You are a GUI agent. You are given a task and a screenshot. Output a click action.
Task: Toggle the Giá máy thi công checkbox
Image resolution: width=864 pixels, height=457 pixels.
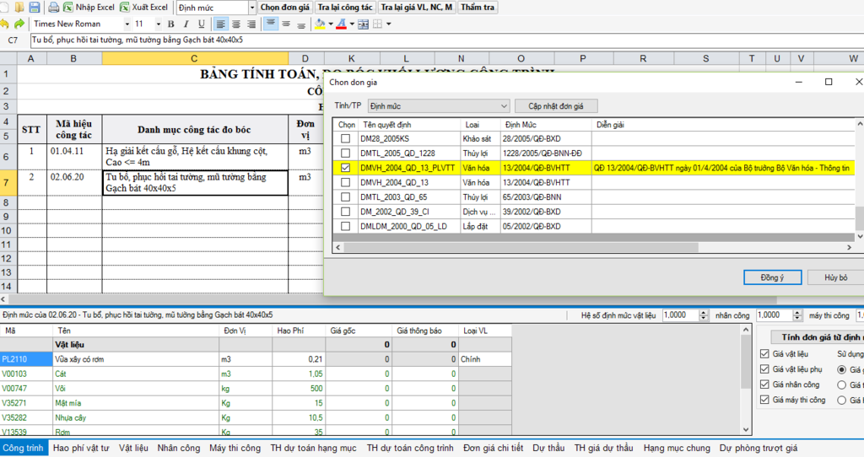764,400
